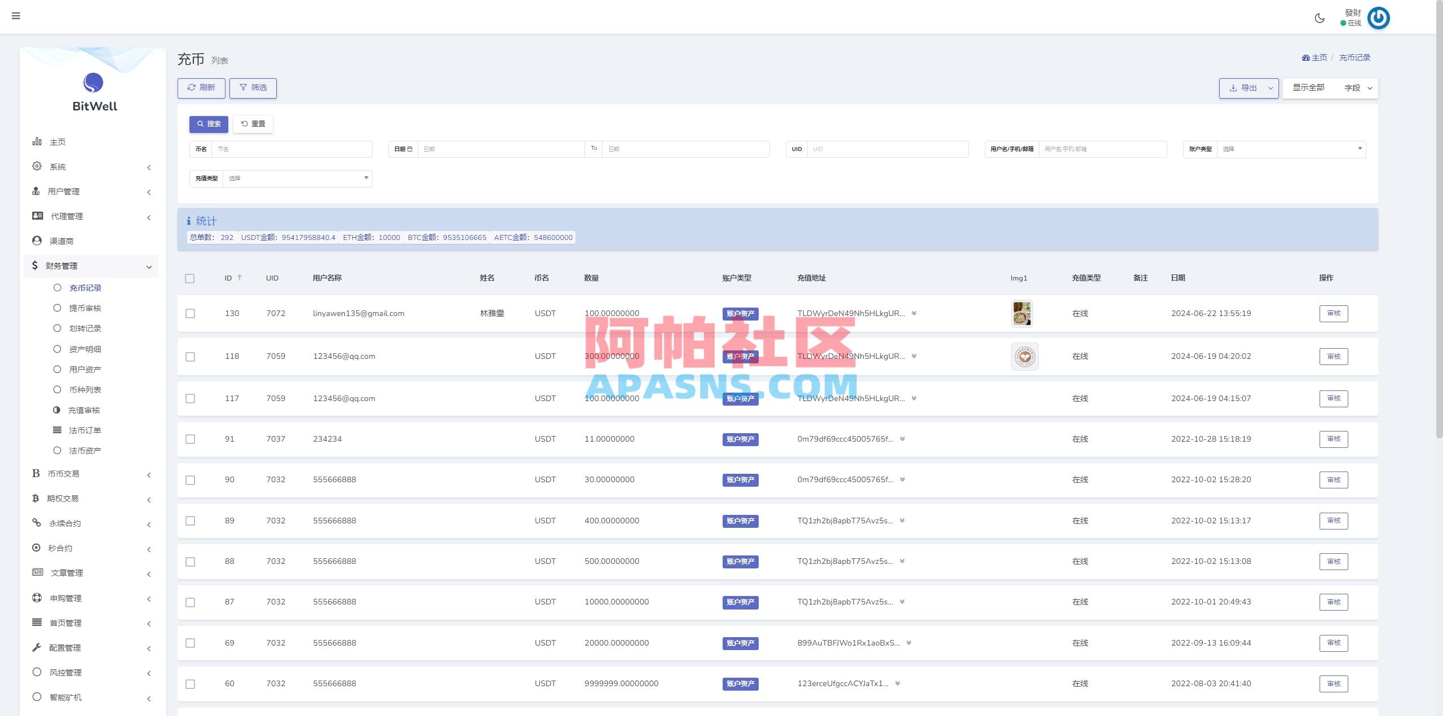Screen dimensions: 1443x716
Task: Open the 充值类型 select dropdown
Action: (297, 178)
